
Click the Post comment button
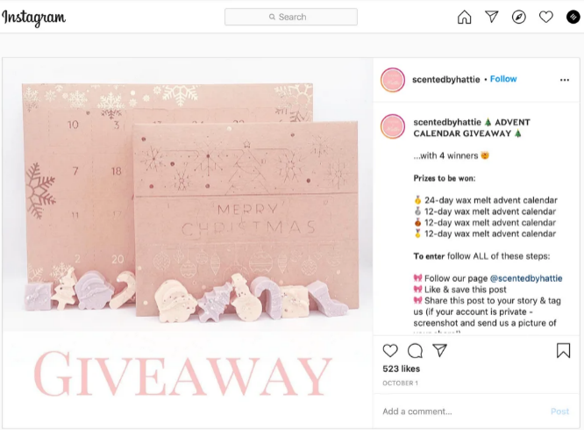point(559,412)
